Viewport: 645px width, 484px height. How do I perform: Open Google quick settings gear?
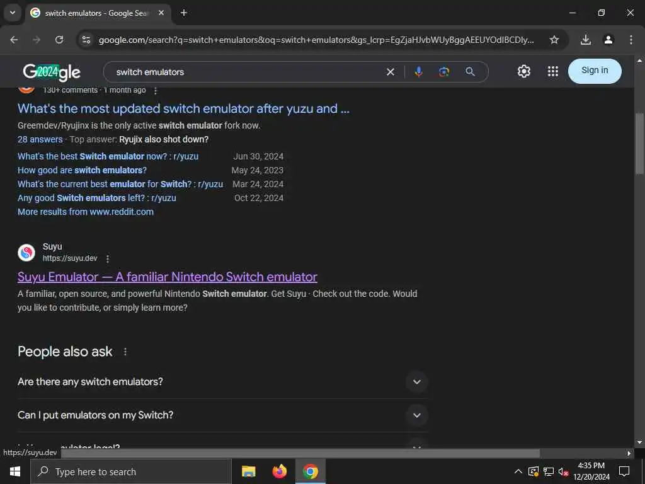[x=523, y=72]
